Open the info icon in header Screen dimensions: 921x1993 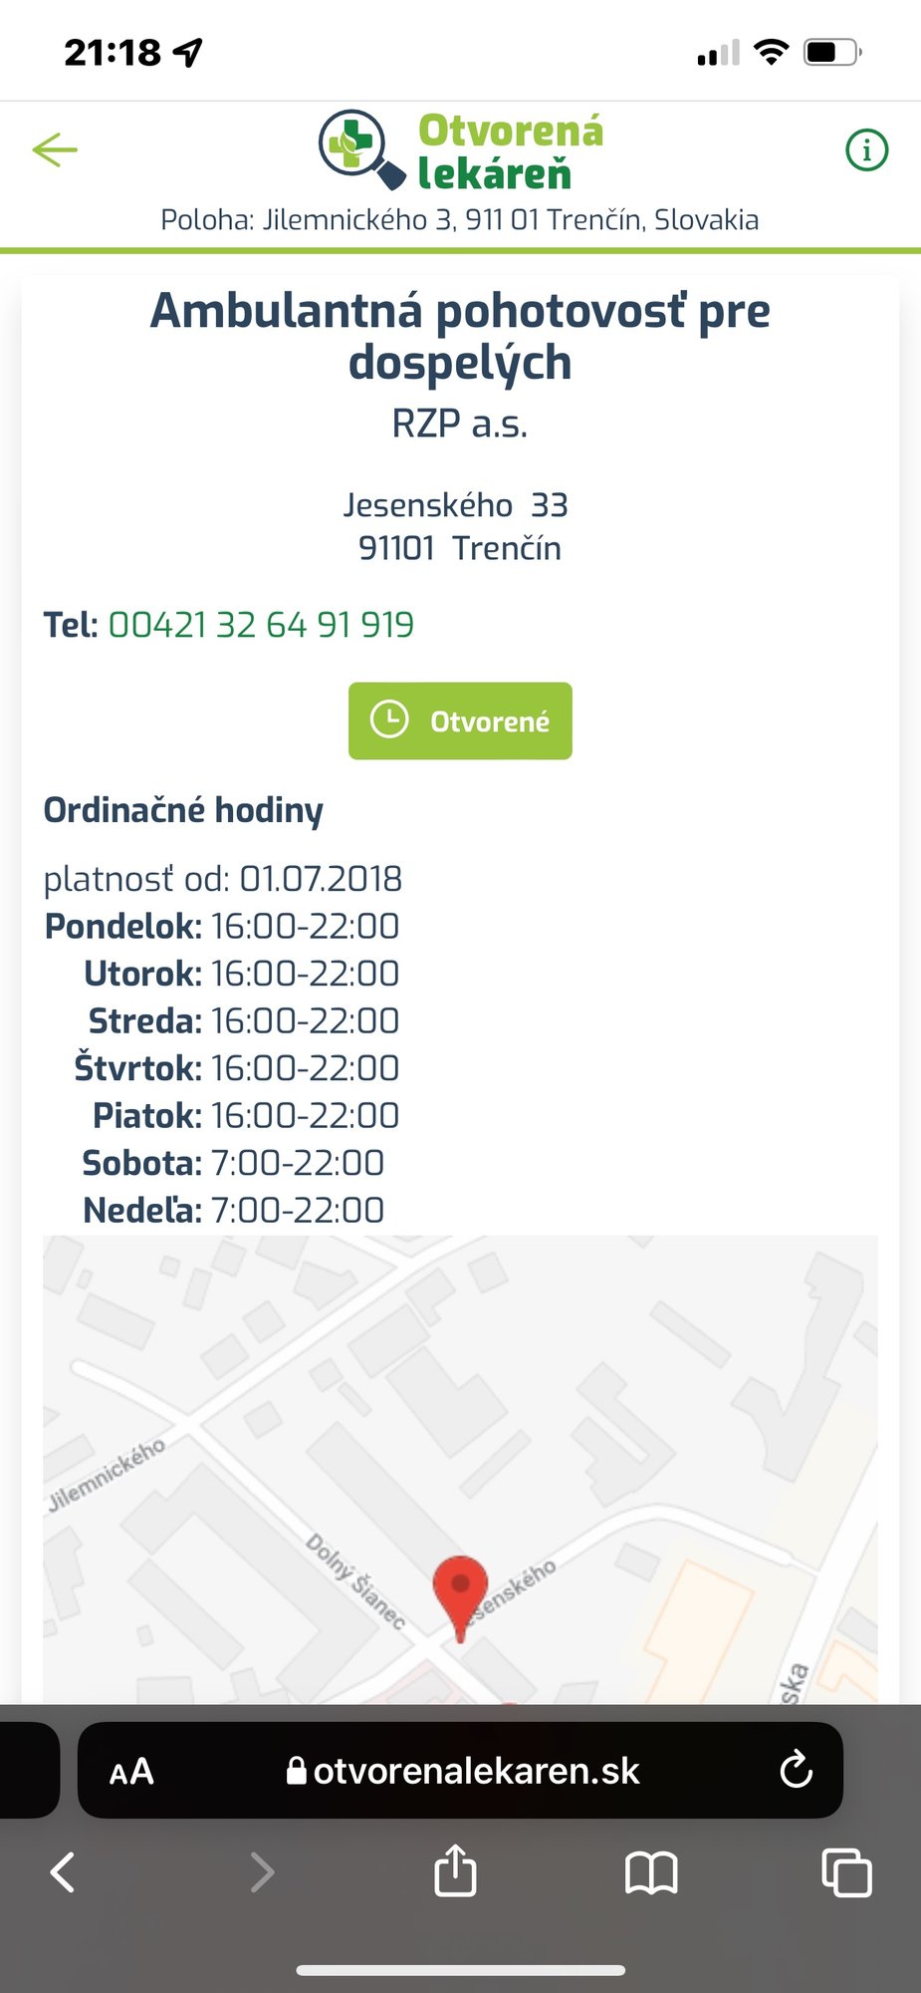(866, 150)
